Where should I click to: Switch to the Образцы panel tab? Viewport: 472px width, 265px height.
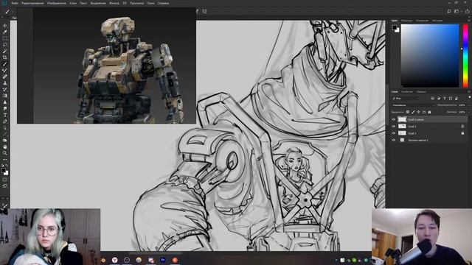click(x=406, y=21)
